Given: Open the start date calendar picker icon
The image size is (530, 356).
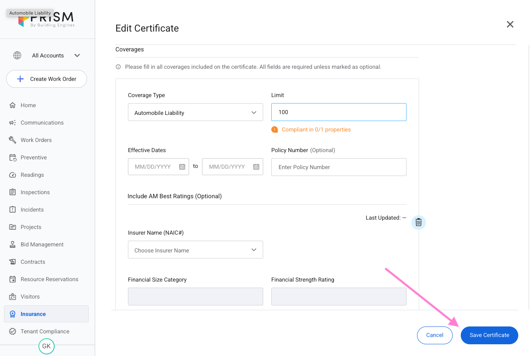Looking at the screenshot, I should point(182,167).
